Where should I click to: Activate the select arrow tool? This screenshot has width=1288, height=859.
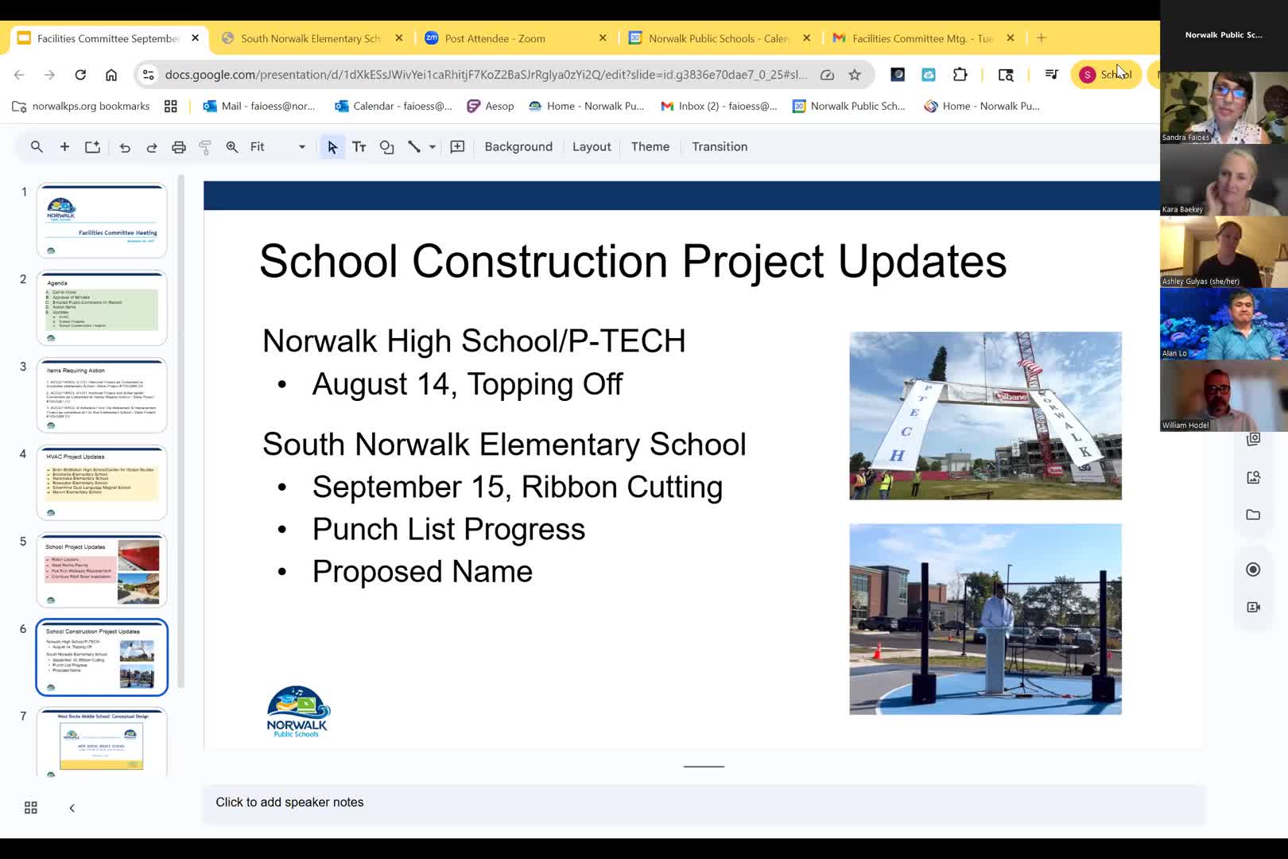(332, 146)
